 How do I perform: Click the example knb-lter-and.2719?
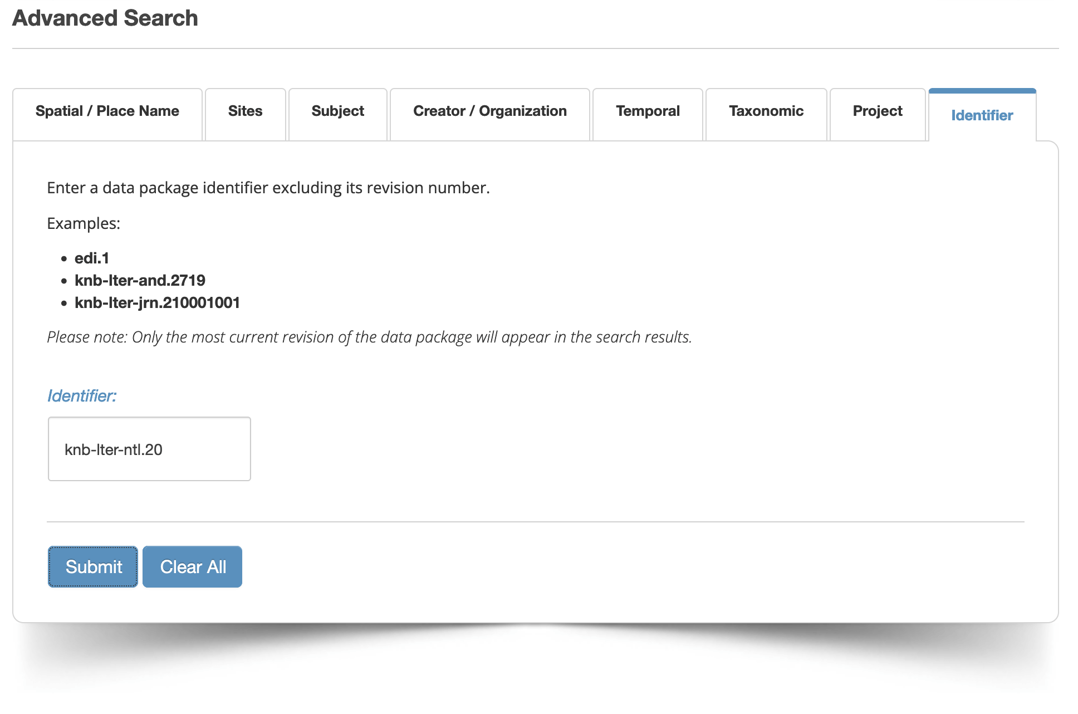pos(140,280)
